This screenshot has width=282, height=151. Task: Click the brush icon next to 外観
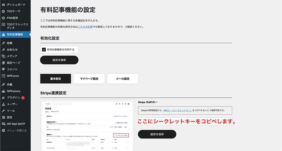(3, 85)
